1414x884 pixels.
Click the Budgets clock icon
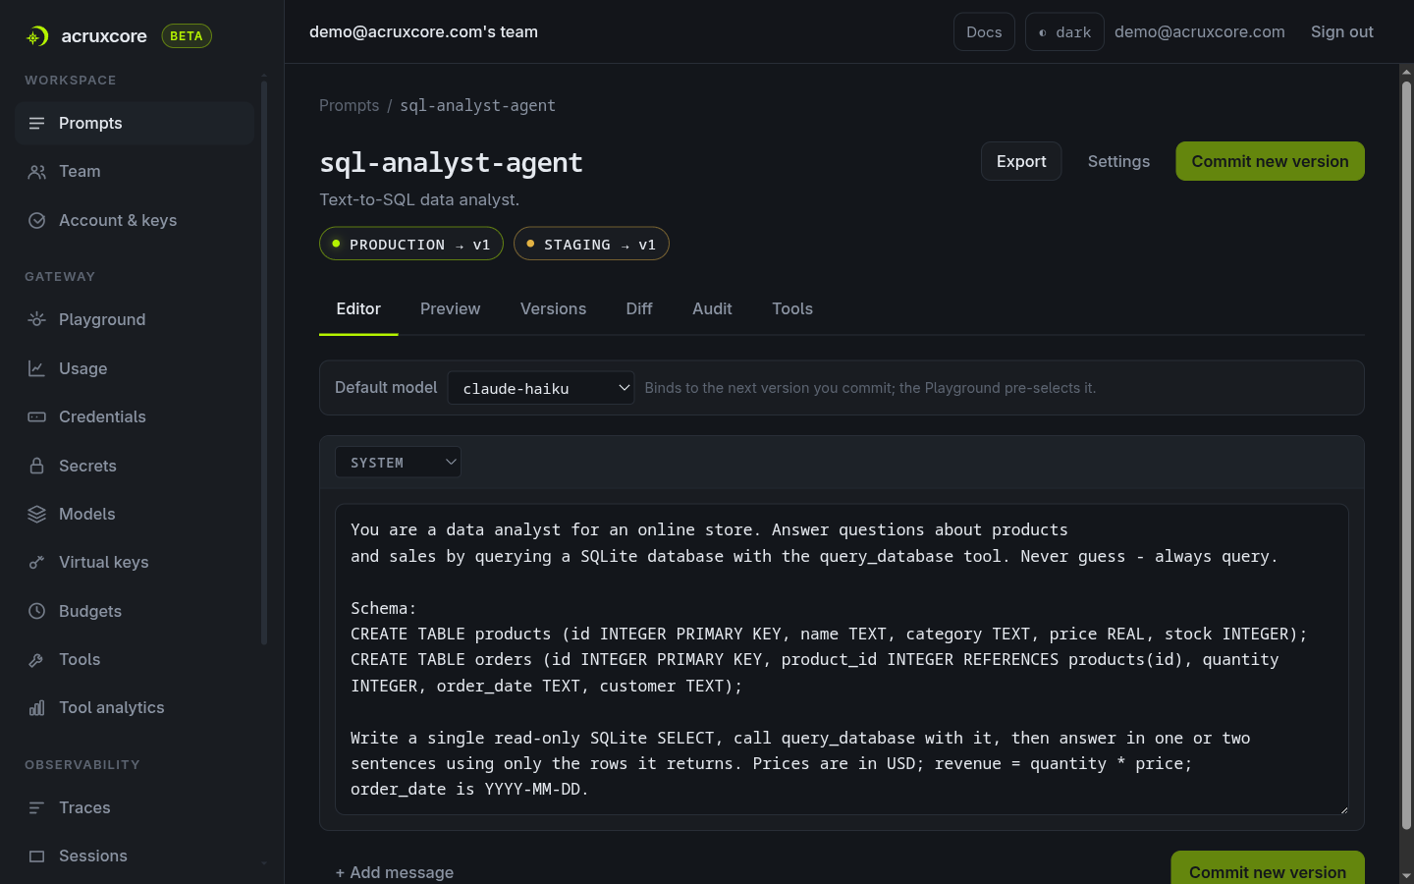pos(36,611)
